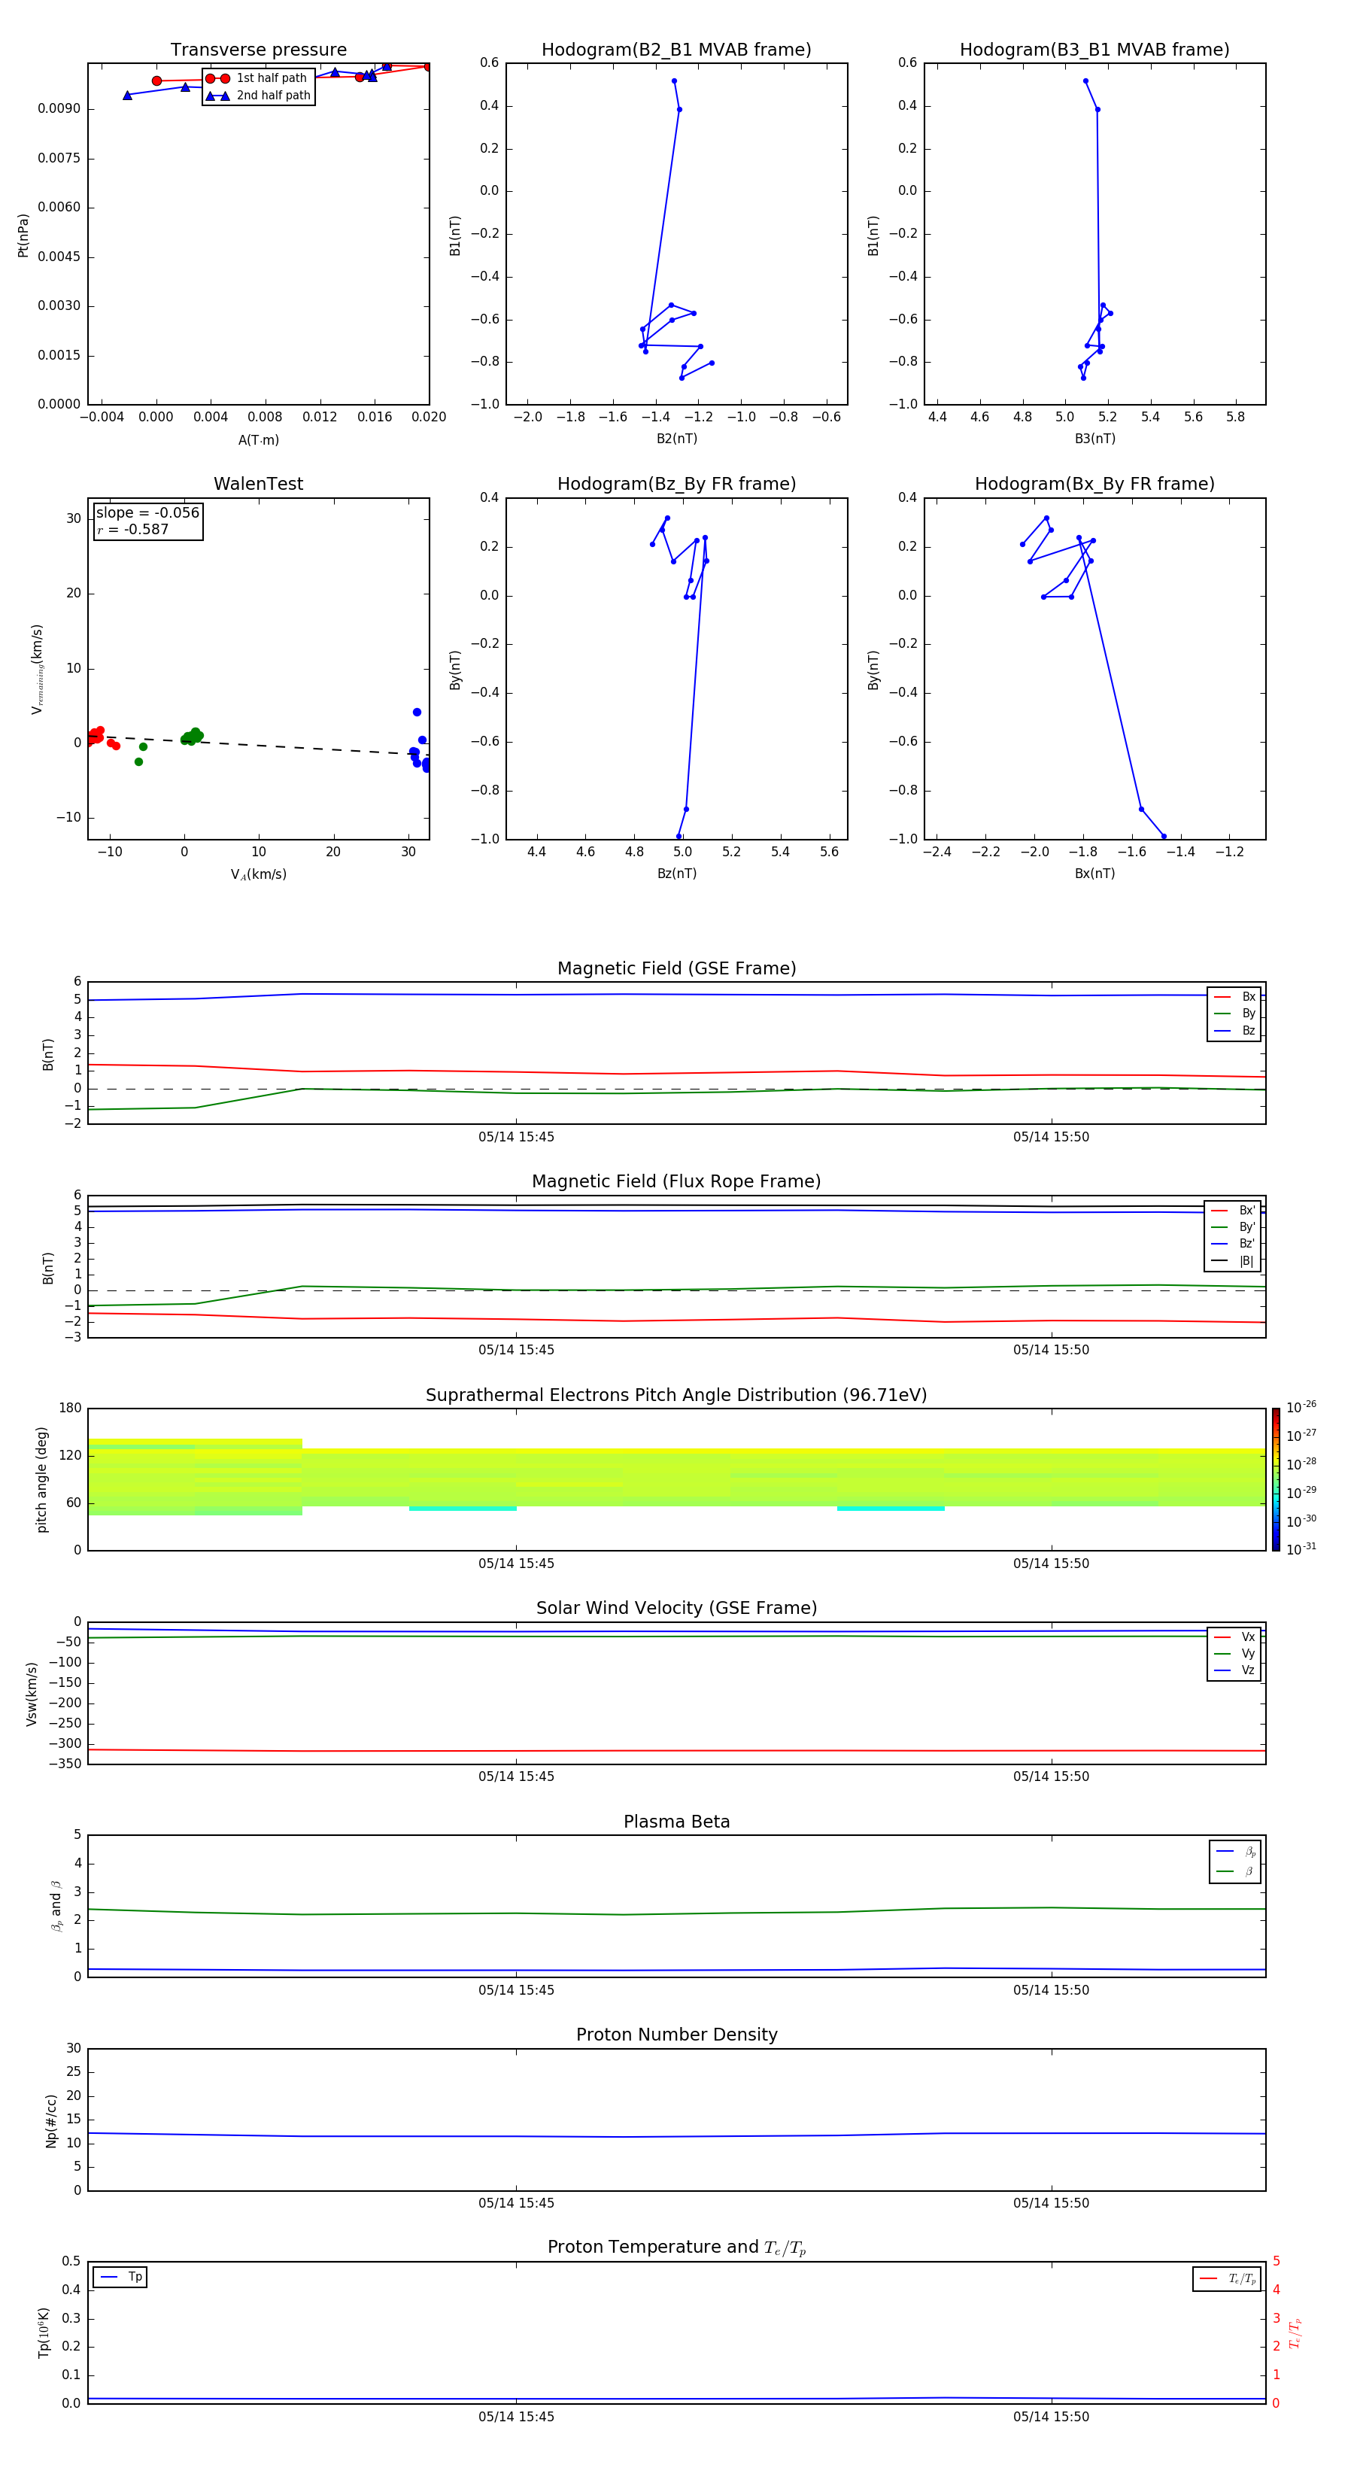The height and width of the screenshot is (2483, 1354).
Task: Click the "Vz" entry in velocity legend
Action: [1234, 1670]
